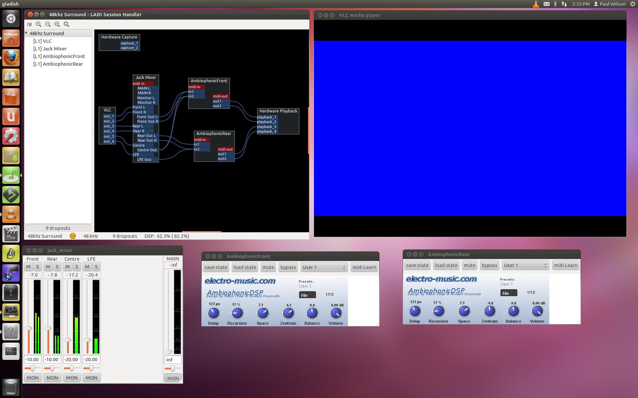
Task: Open the User 1 preset dropdown in AmbiophonicFront
Action: coord(324,267)
